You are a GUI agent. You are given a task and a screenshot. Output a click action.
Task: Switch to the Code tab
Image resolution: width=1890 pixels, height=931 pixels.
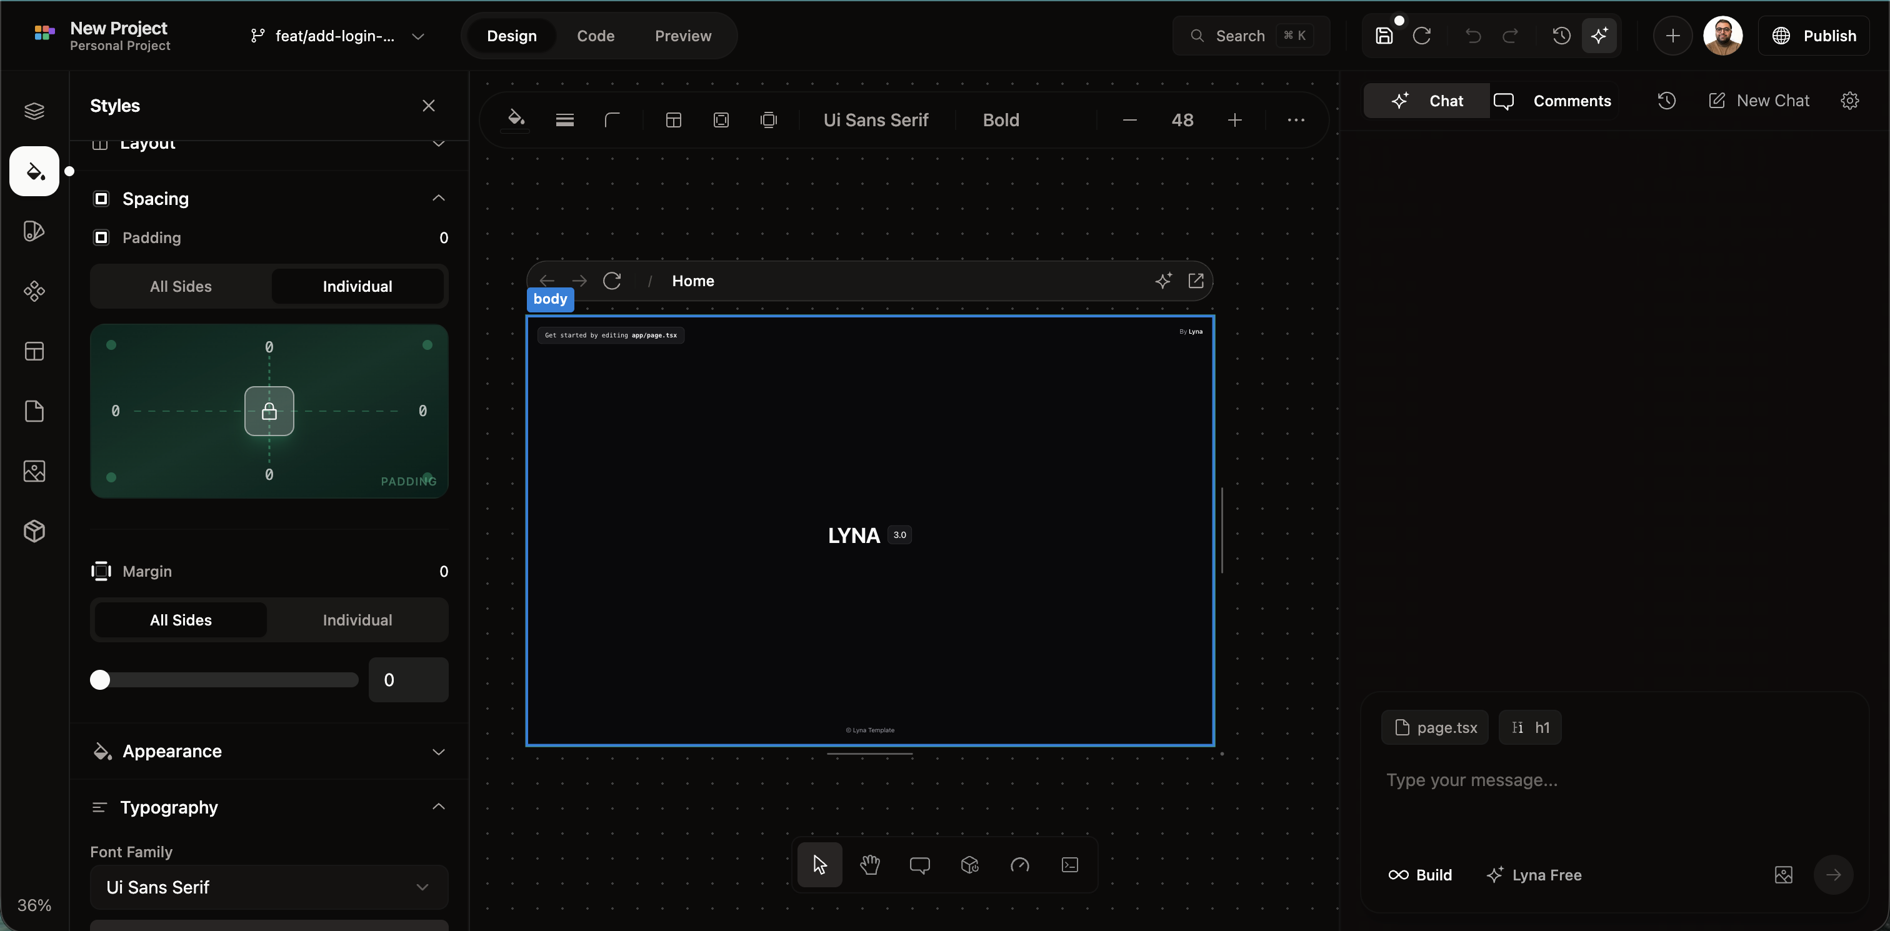596,35
